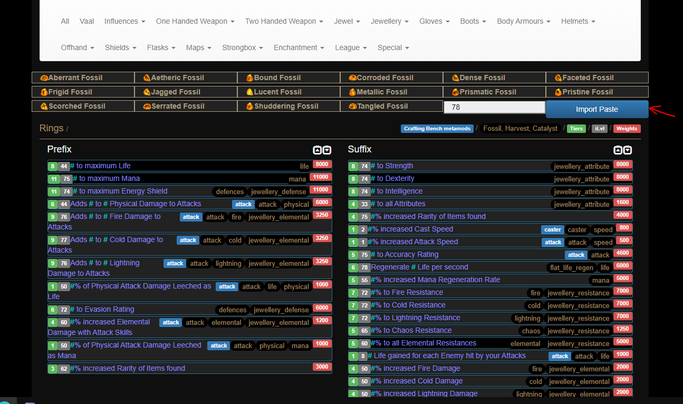The height and width of the screenshot is (404, 683).
Task: Open the Special dropdown
Action: click(393, 47)
